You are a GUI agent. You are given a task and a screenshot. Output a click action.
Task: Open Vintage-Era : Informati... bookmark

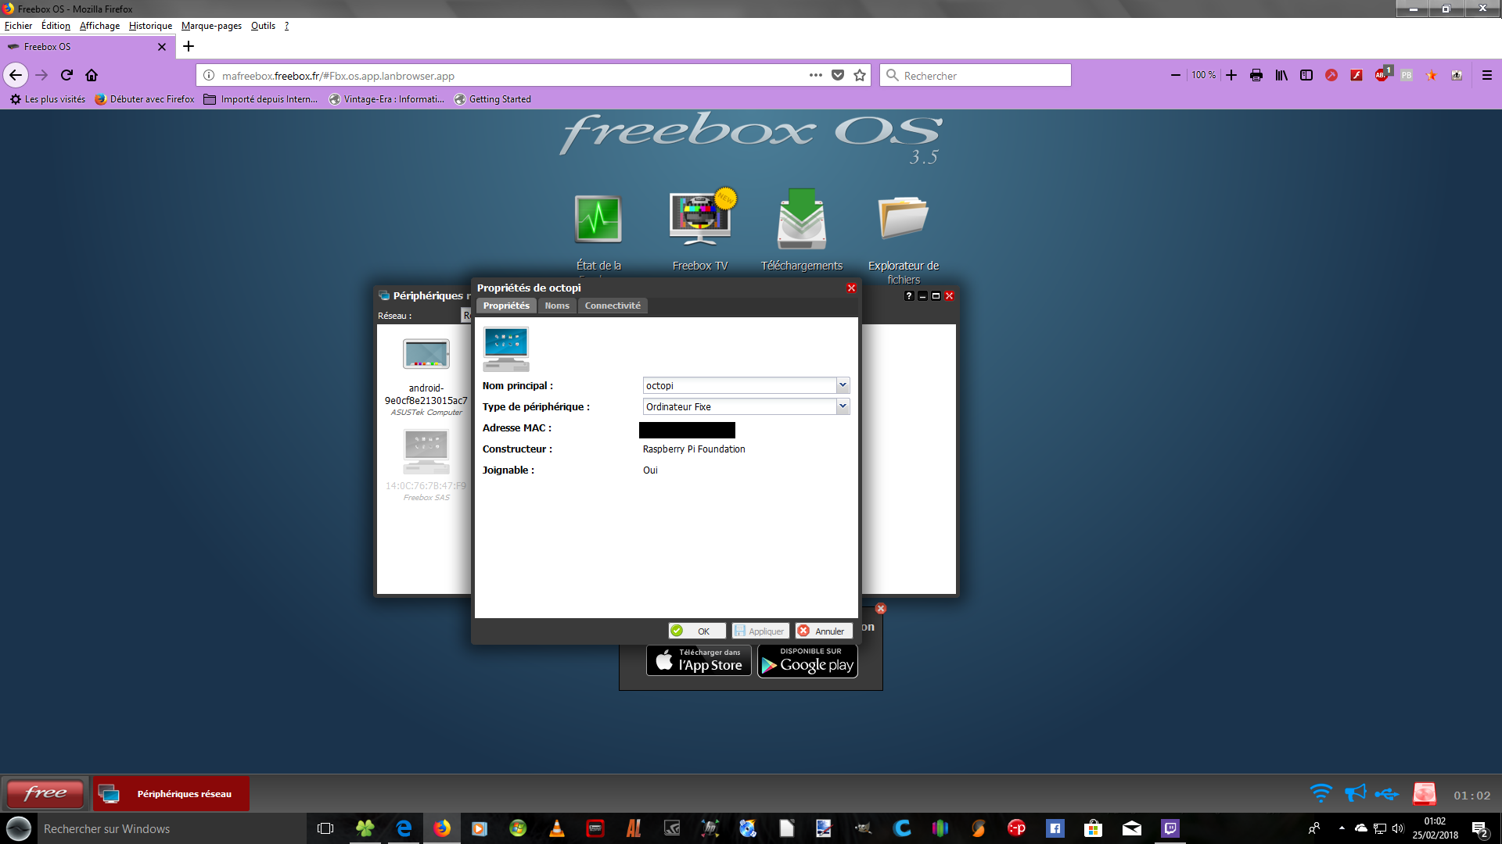pos(386,99)
